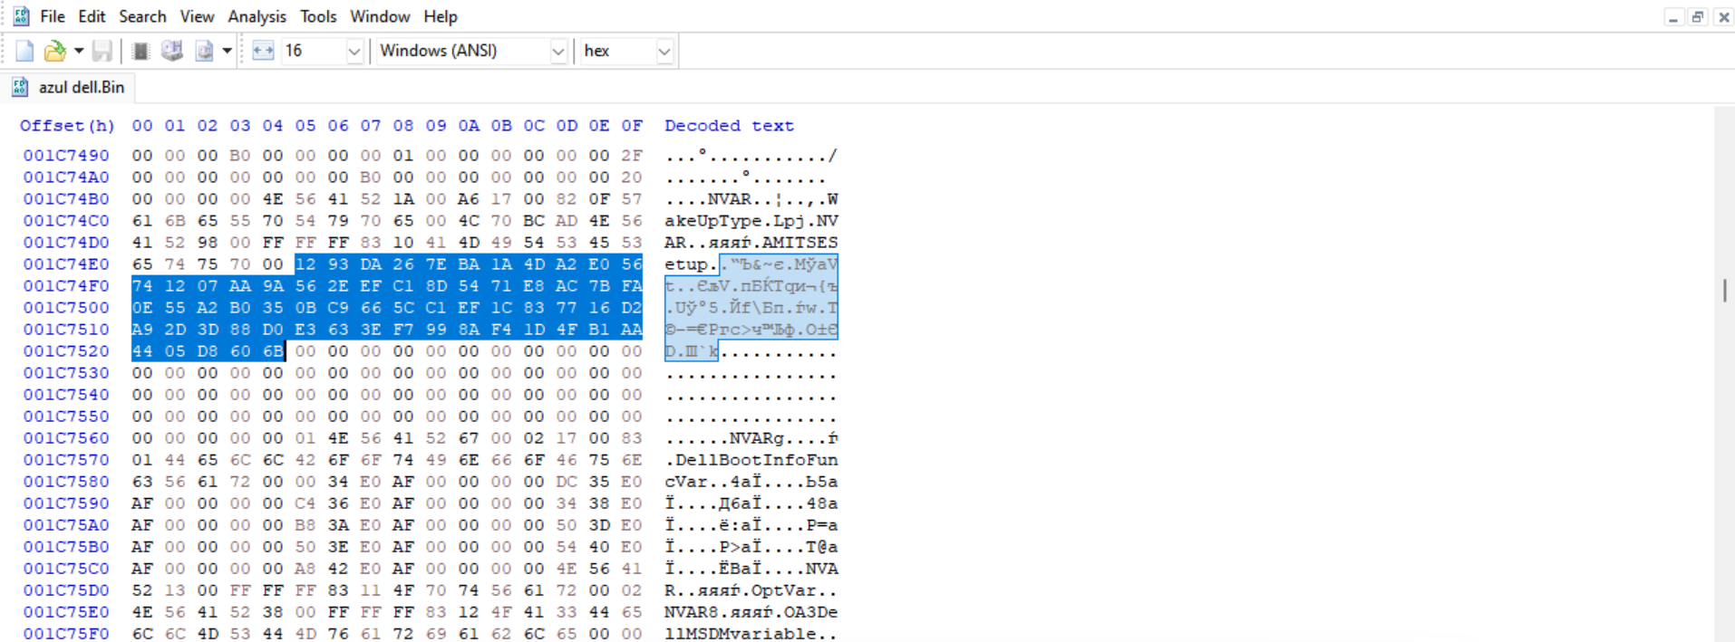
Task: Click the vertical scrollbar thumb
Action: tap(1724, 291)
